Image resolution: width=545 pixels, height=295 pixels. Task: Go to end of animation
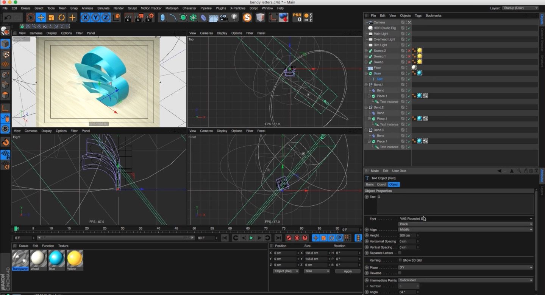pos(278,238)
